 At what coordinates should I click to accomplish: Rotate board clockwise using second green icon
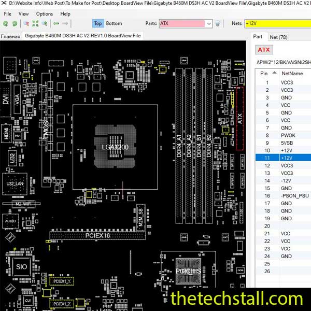[15, 24]
